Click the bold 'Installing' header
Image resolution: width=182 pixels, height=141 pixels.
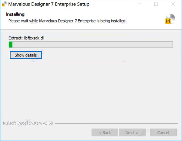point(15,14)
